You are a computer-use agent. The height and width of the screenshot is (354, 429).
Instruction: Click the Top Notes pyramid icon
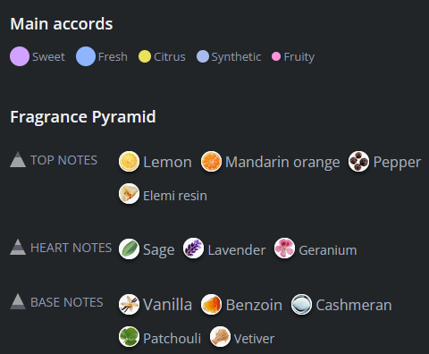(x=18, y=159)
